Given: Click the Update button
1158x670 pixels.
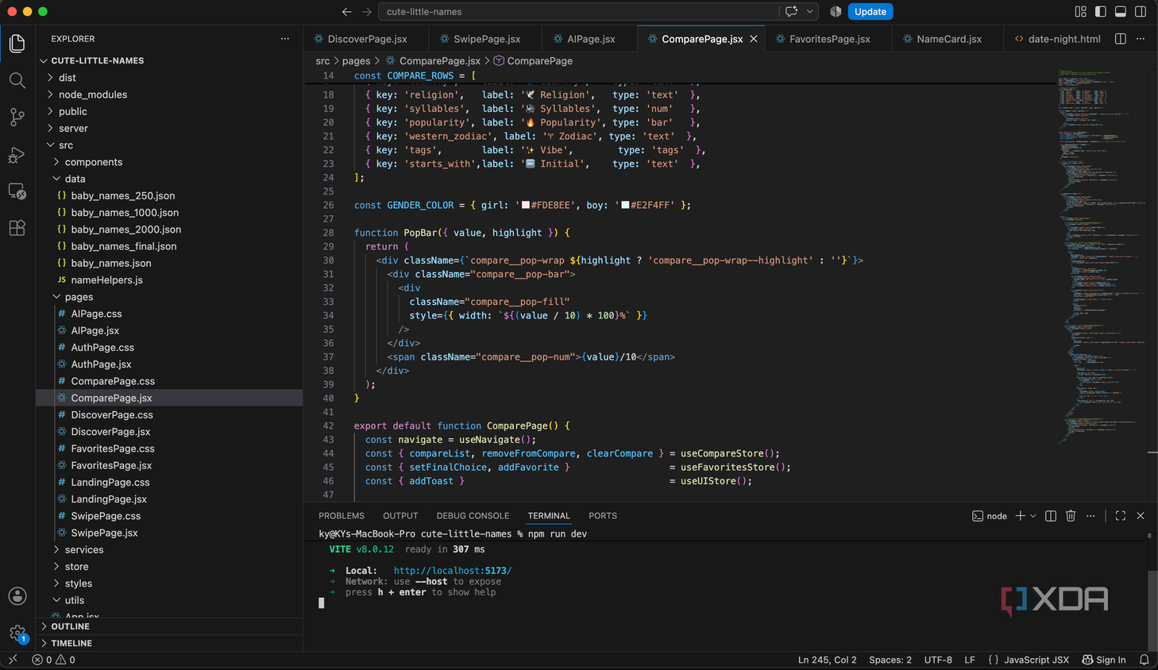Looking at the screenshot, I should (x=870, y=12).
